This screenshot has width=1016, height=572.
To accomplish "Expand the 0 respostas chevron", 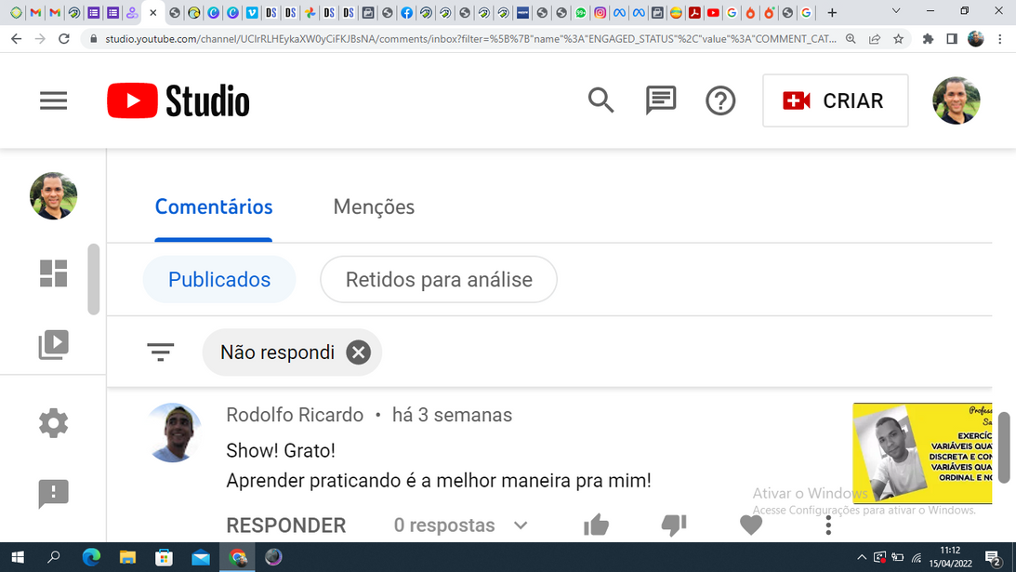I will pos(521,525).
